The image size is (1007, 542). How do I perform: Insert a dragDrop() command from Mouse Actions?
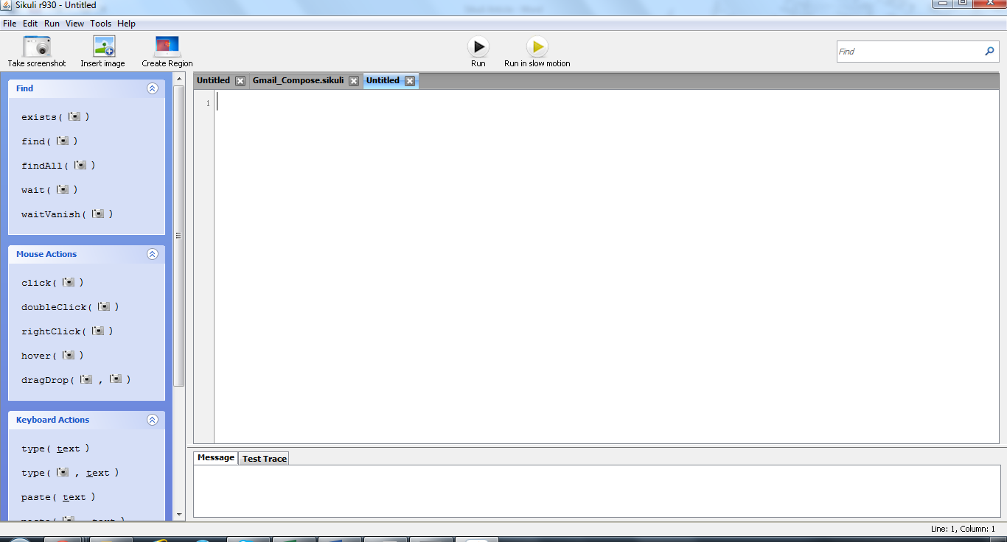tap(74, 379)
